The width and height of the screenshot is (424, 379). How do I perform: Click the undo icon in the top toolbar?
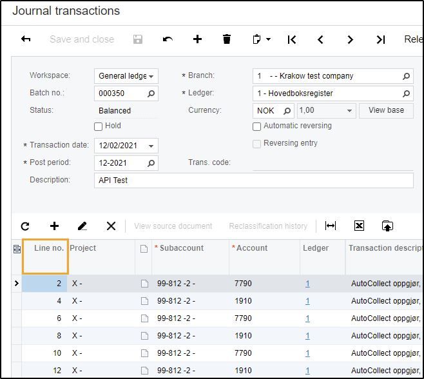coord(168,39)
